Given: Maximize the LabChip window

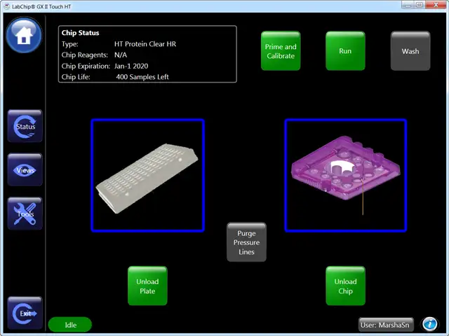Looking at the screenshot, I should pyautogui.click(x=420, y=5).
